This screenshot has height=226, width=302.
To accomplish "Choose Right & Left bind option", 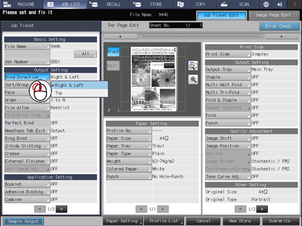I will 79,85.
